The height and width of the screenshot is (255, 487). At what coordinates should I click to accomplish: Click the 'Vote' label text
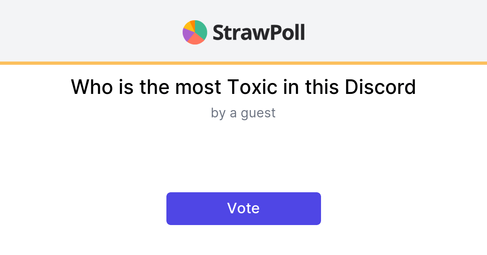click(x=243, y=208)
